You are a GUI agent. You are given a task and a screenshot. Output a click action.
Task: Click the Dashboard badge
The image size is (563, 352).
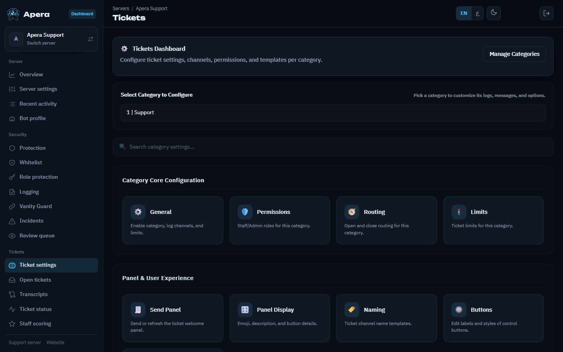point(82,14)
